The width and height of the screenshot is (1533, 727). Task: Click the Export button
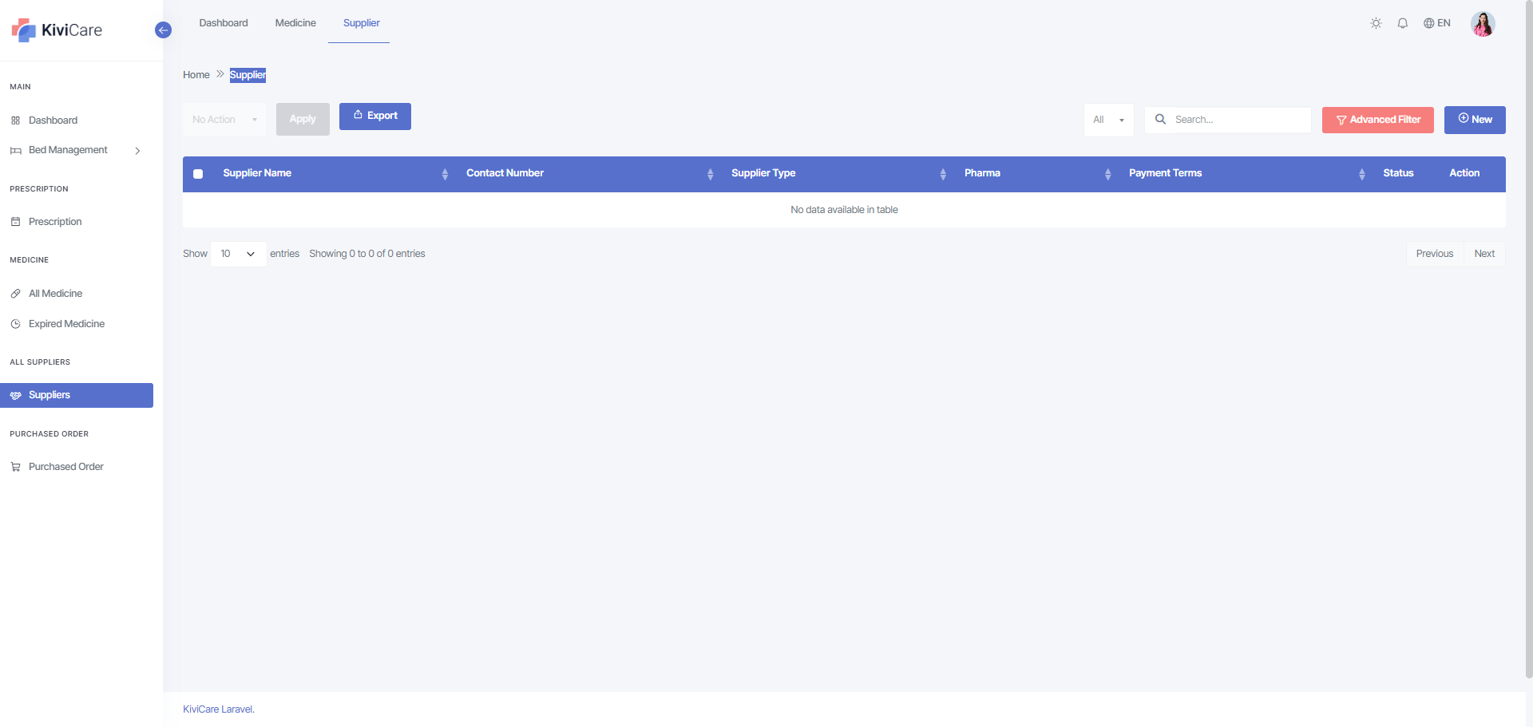[374, 117]
